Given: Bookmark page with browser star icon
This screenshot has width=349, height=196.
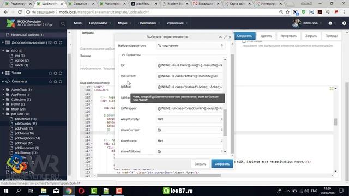Looking at the screenshot, I should pos(287,12).
